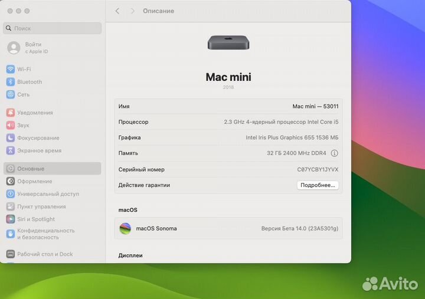Open the Wi-Fi settings pane
Screen dimensions: 425x299
pyautogui.click(x=53, y=69)
